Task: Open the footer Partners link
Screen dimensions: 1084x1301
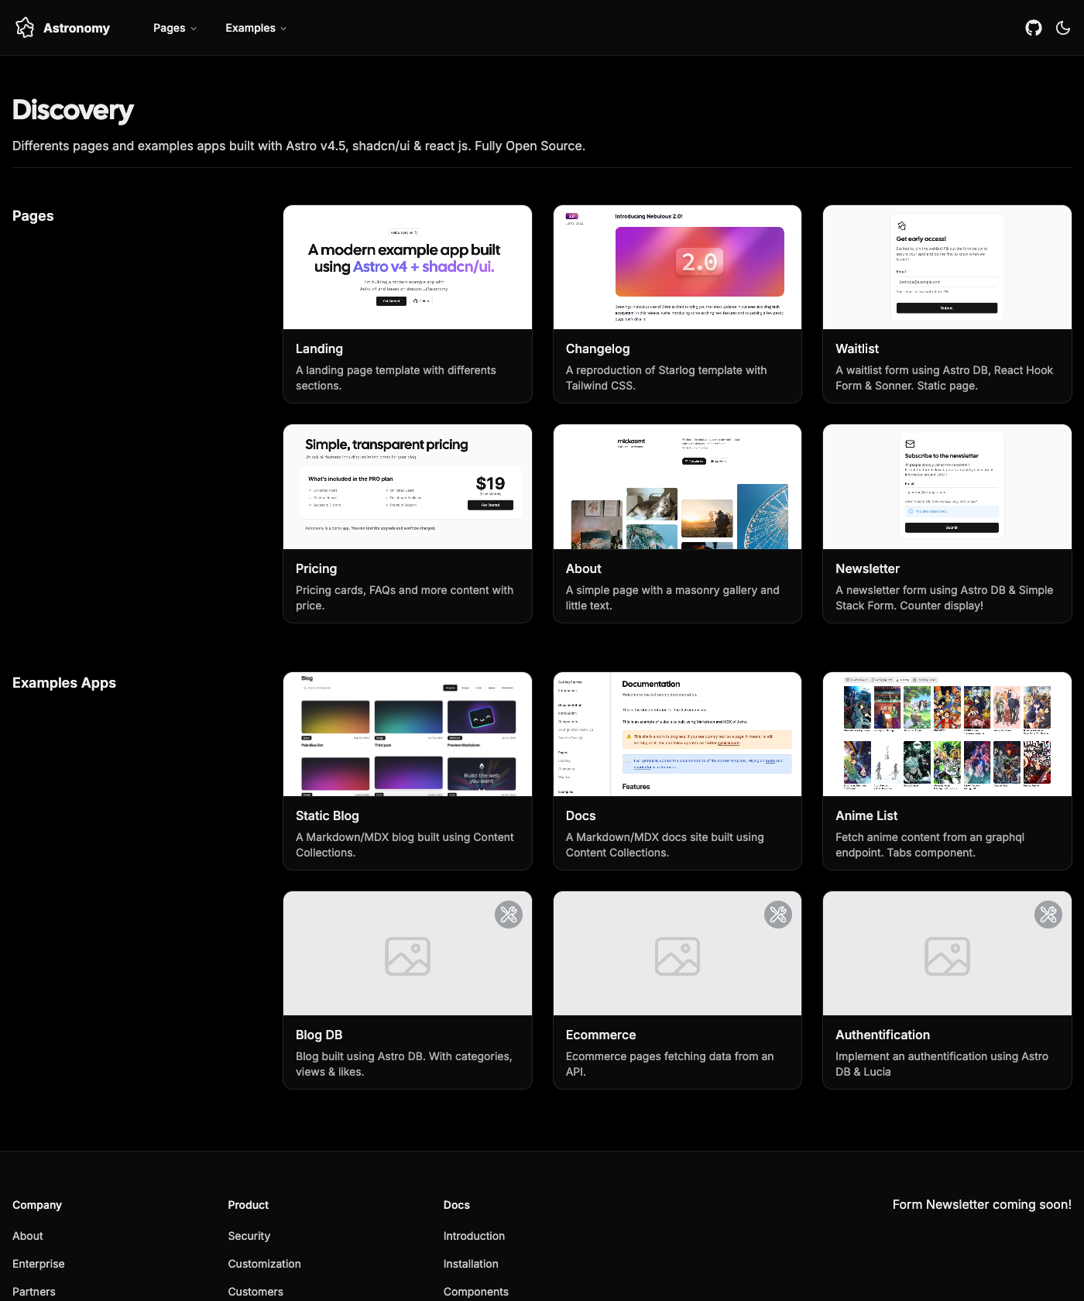Action: (34, 1292)
